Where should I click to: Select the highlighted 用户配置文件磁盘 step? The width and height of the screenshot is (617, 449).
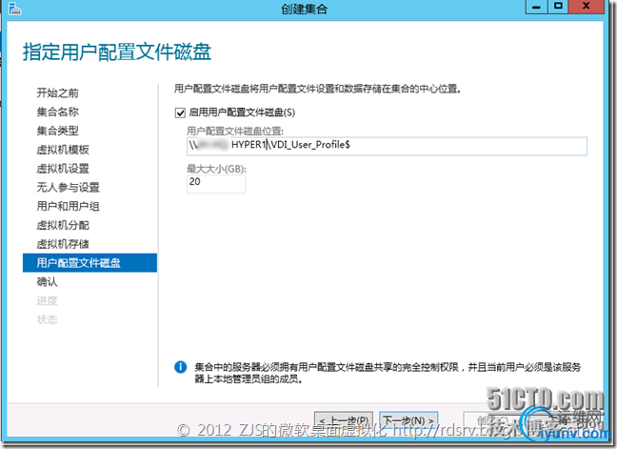(x=90, y=263)
